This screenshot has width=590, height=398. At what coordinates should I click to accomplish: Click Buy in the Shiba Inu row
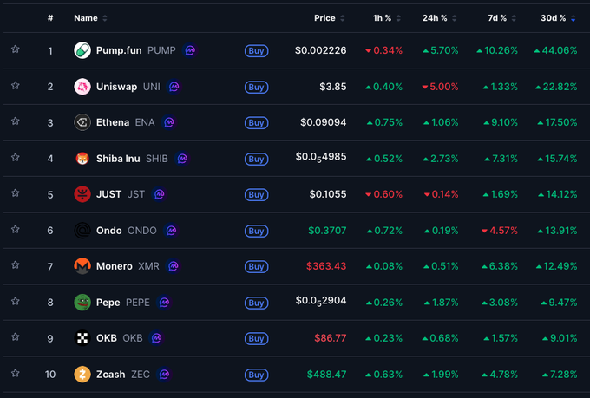256,159
